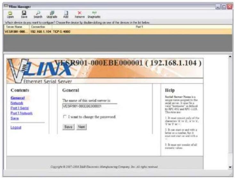Image resolution: width=235 pixels, height=178 pixels.
Task: Click the scrollbar down arrow
Action: (230, 167)
